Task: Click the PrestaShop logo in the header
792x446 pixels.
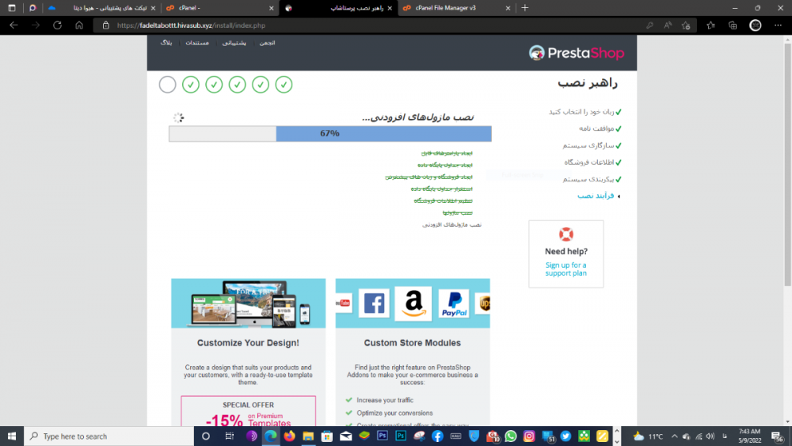Action: click(577, 53)
